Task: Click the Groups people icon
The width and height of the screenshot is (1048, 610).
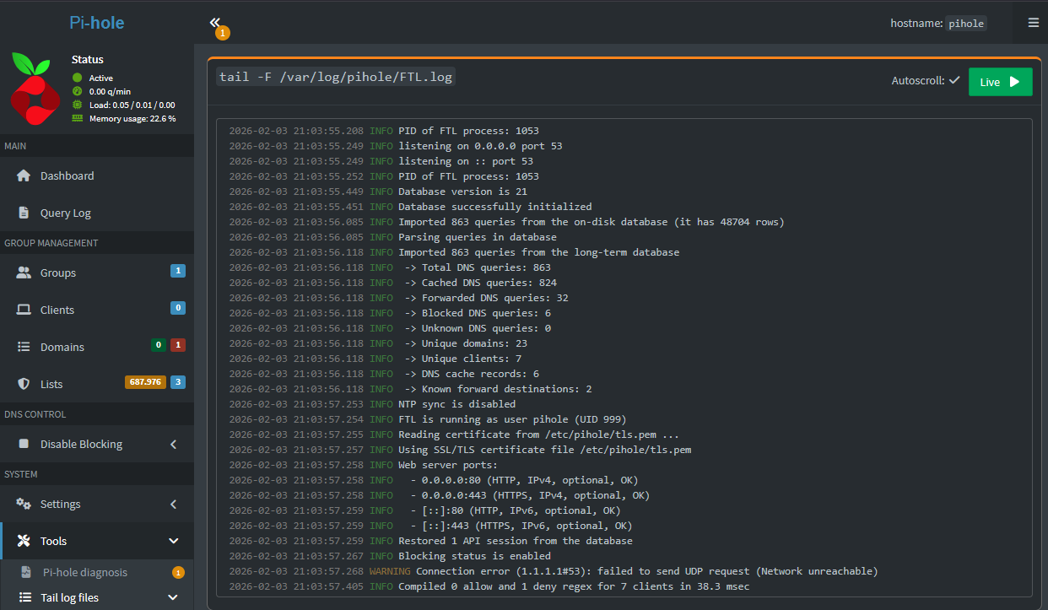Action: pos(24,273)
